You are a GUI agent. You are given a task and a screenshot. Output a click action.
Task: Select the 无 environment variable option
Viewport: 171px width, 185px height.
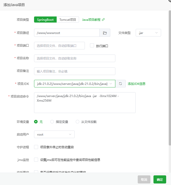36,122
